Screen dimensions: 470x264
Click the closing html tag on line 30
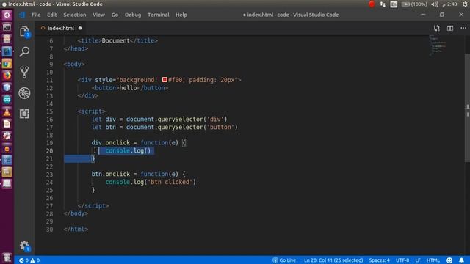coord(76,230)
